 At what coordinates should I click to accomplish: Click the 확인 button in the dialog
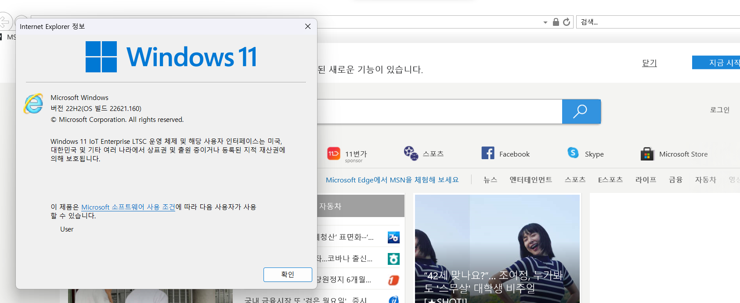288,274
